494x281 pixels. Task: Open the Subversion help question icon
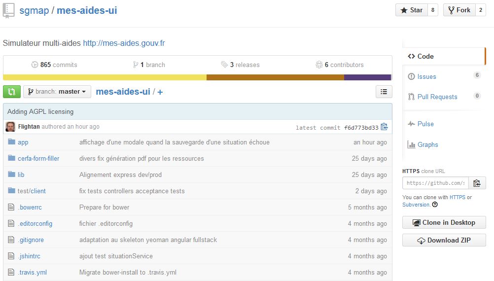435,205
